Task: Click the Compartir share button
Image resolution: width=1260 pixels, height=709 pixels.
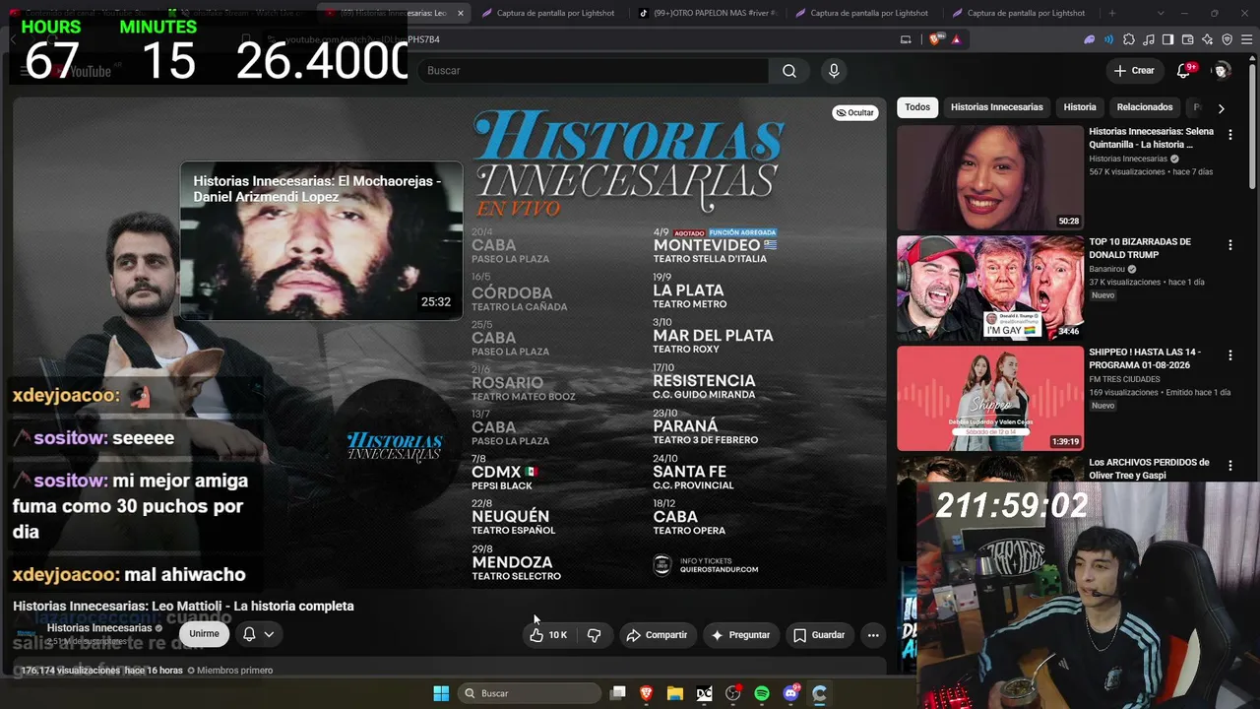Action: [x=657, y=635]
